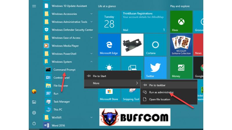The image size is (232, 130).
Task: Open the Twitter tile
Action: click(x=155, y=68)
